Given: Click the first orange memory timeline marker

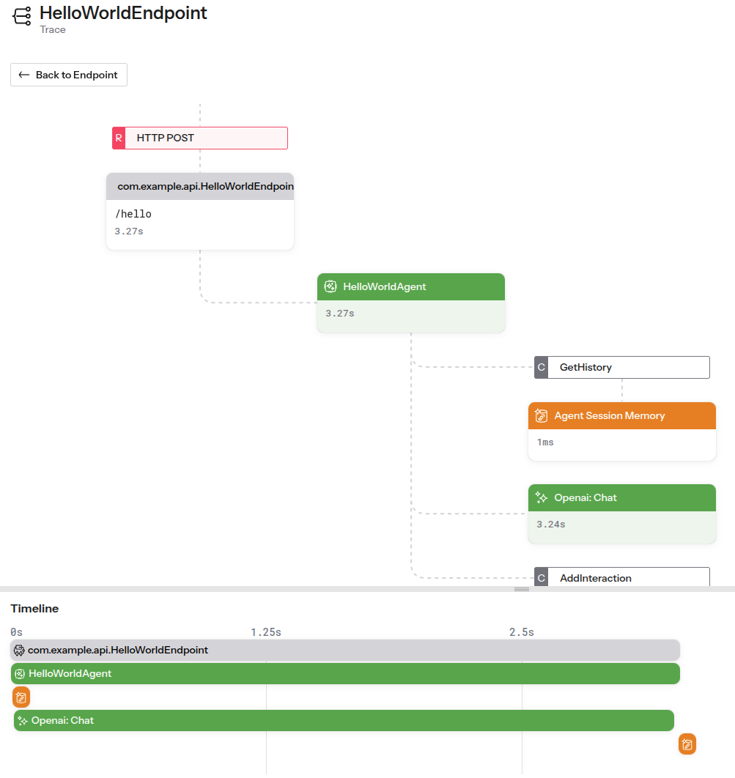Looking at the screenshot, I should point(21,697).
